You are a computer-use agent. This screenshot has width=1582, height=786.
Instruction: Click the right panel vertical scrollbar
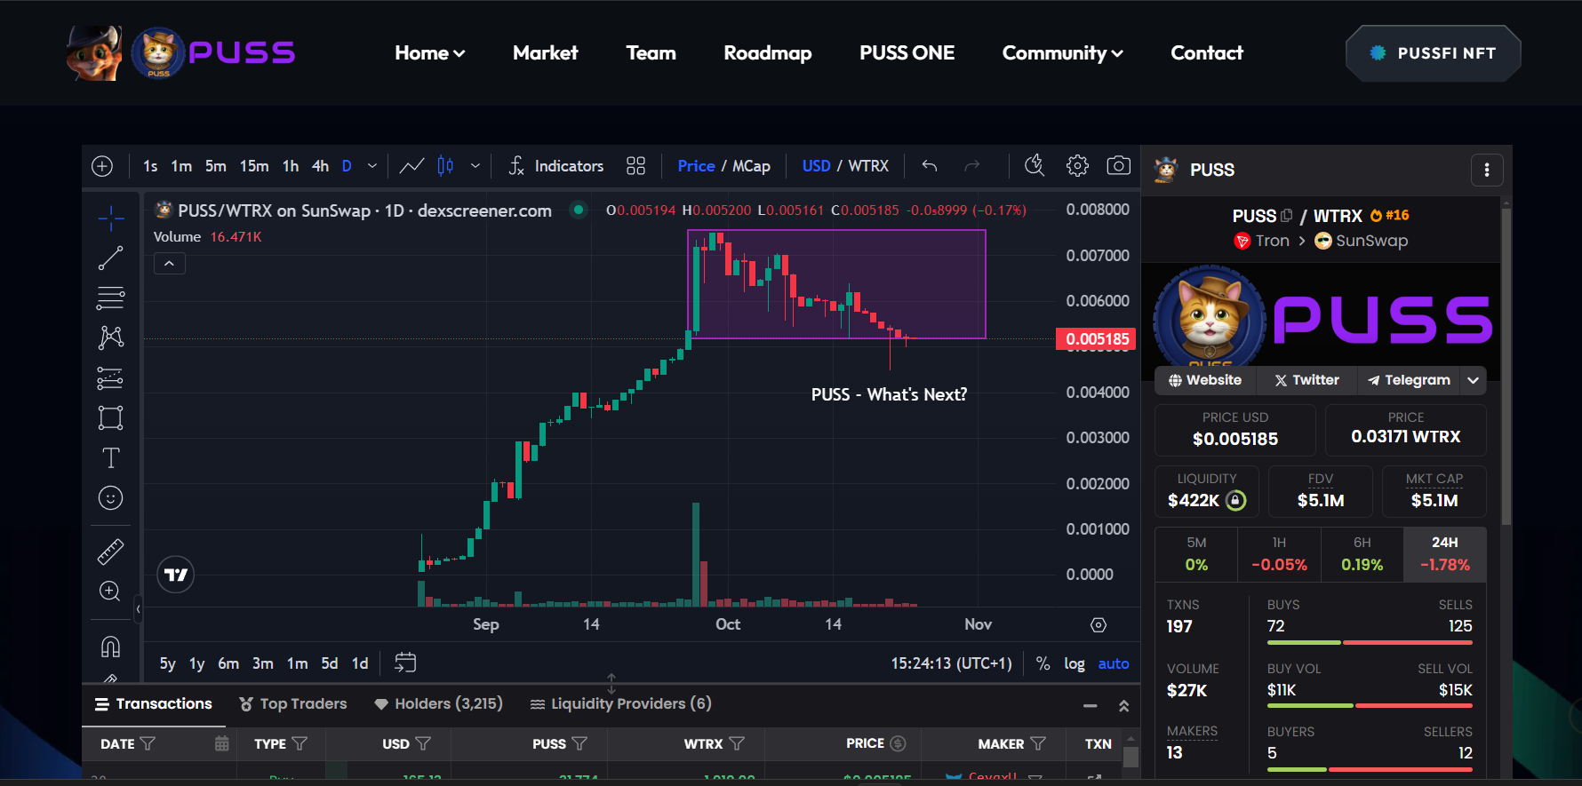click(1506, 367)
